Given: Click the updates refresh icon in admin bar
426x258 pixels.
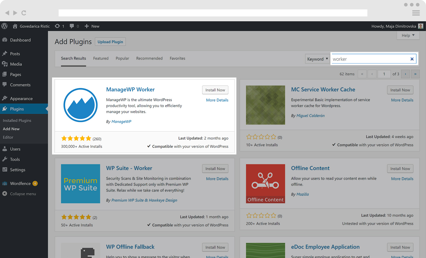Looking at the screenshot, I should (57, 26).
